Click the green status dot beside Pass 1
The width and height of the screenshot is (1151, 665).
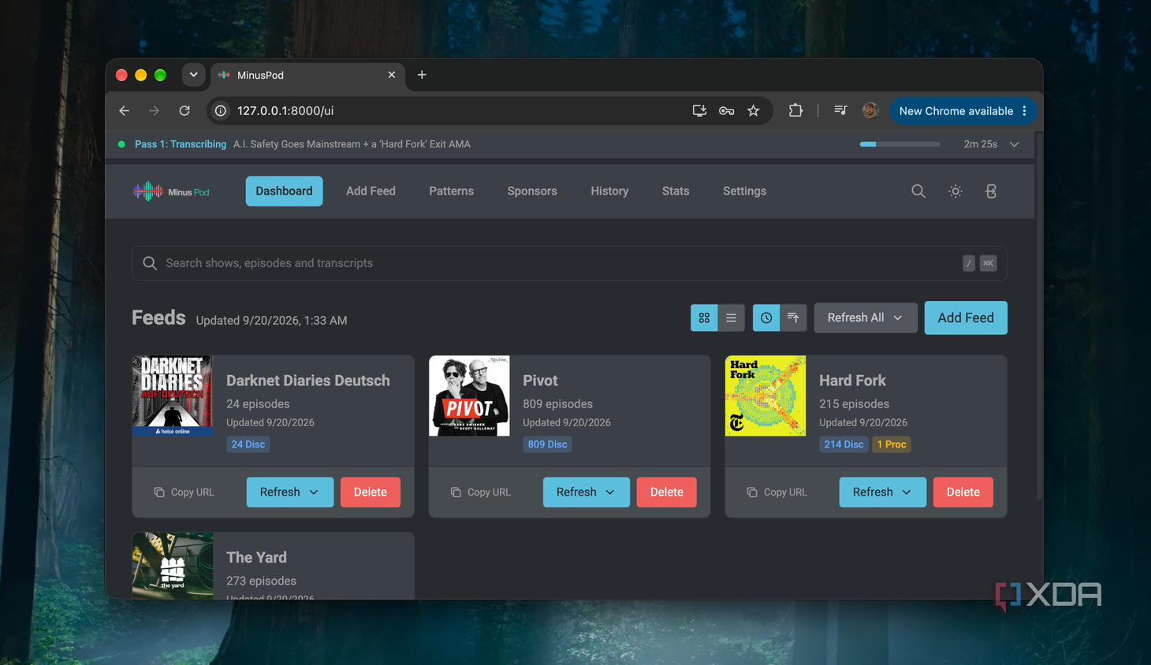pos(121,144)
